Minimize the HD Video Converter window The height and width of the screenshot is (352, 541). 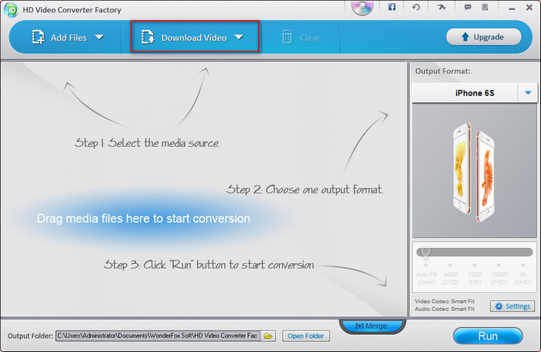pos(512,9)
